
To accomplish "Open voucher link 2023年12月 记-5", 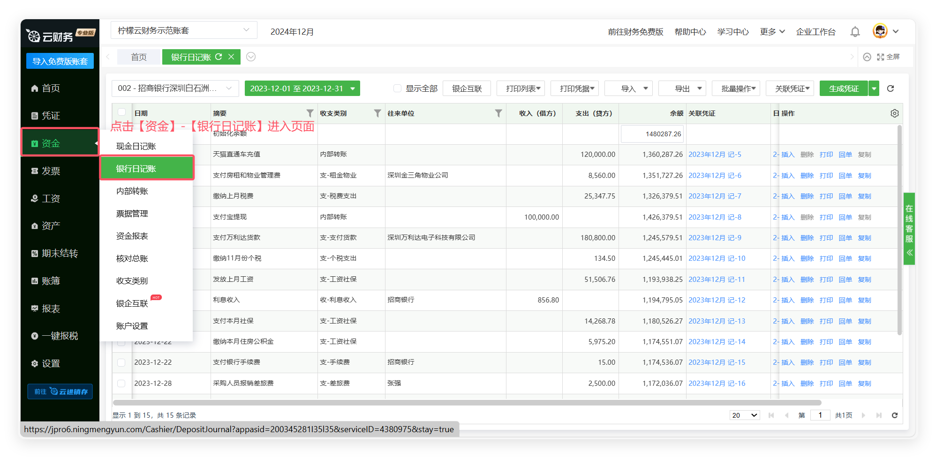I will click(715, 155).
